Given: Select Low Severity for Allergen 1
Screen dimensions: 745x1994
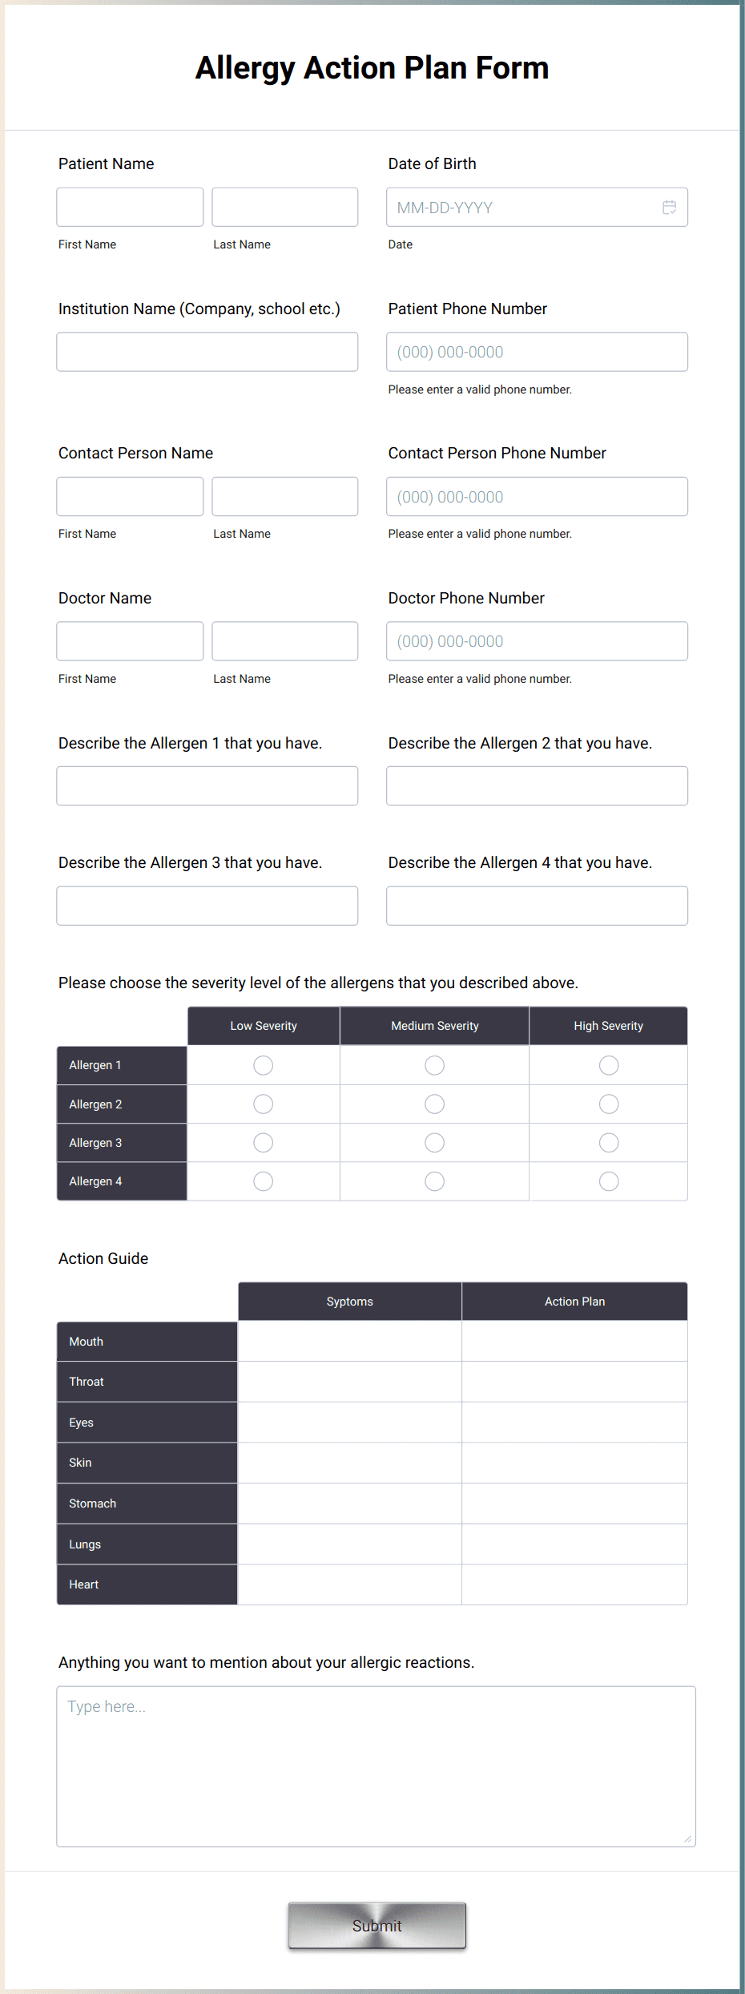Looking at the screenshot, I should pos(263,1065).
